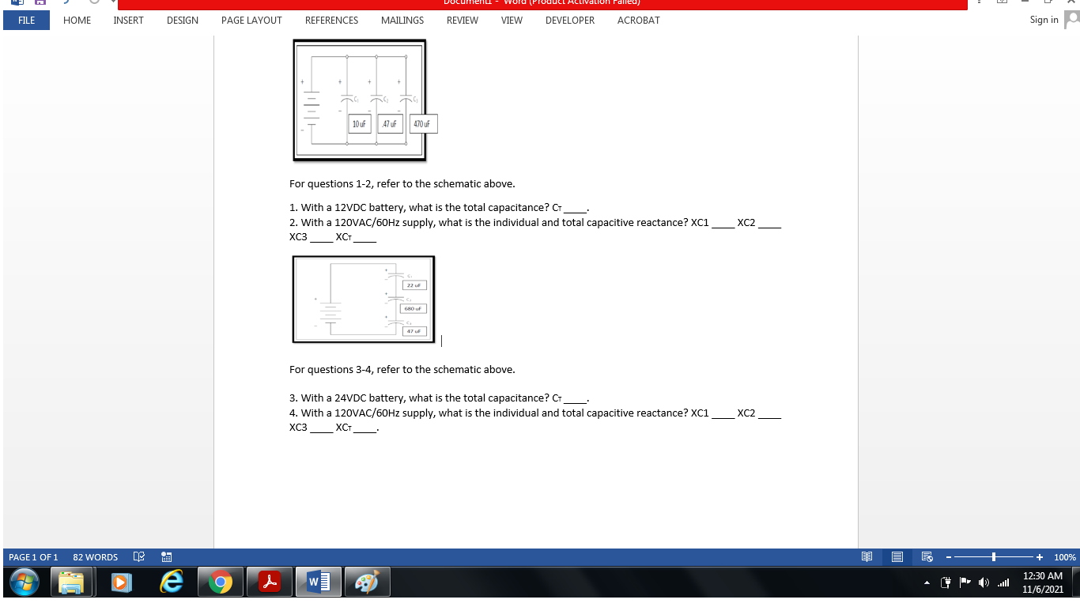
Task: Switch to the REVIEW tab
Action: pyautogui.click(x=463, y=21)
